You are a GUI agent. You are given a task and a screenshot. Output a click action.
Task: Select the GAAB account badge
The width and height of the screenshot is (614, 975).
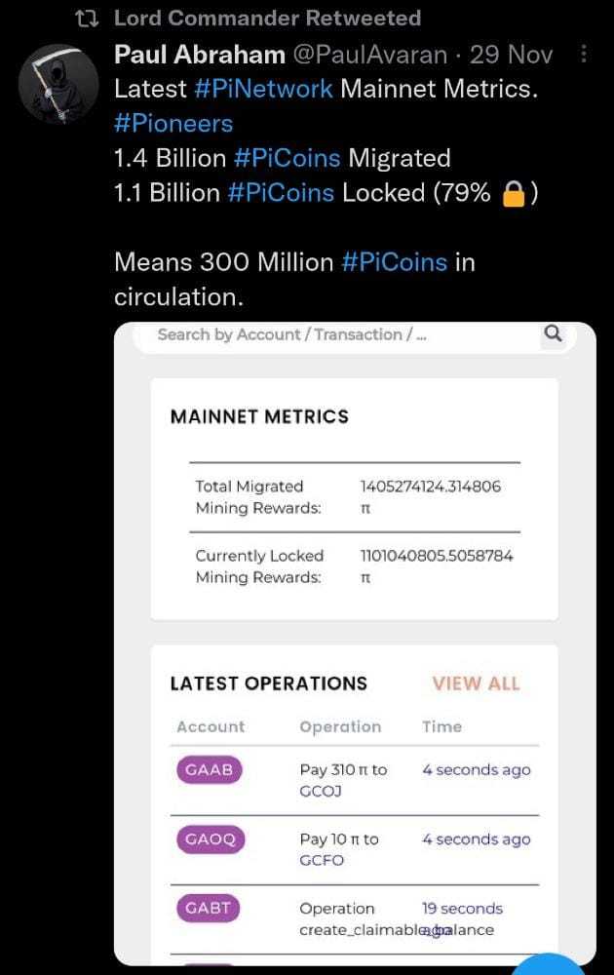(x=209, y=770)
